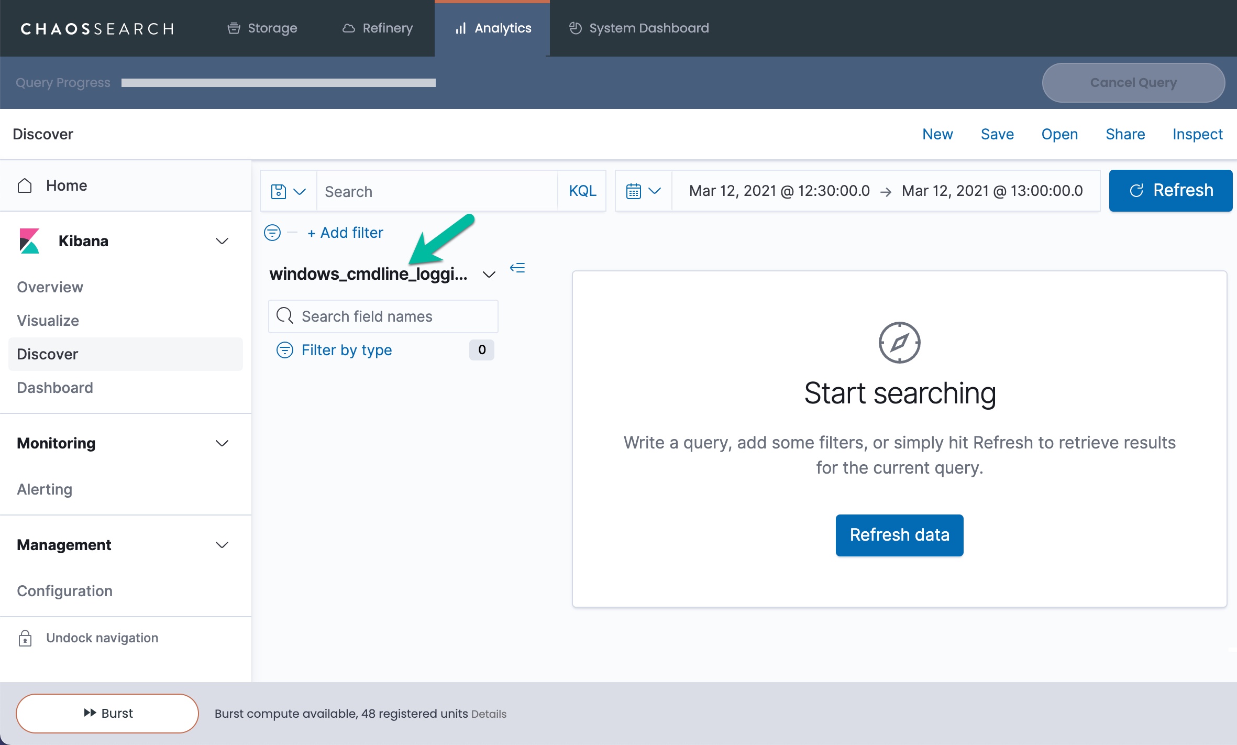
Task: Click the Undock navigation lock icon
Action: tap(25, 638)
